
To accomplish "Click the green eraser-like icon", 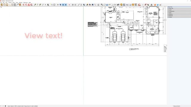I will click(x=40, y=5).
